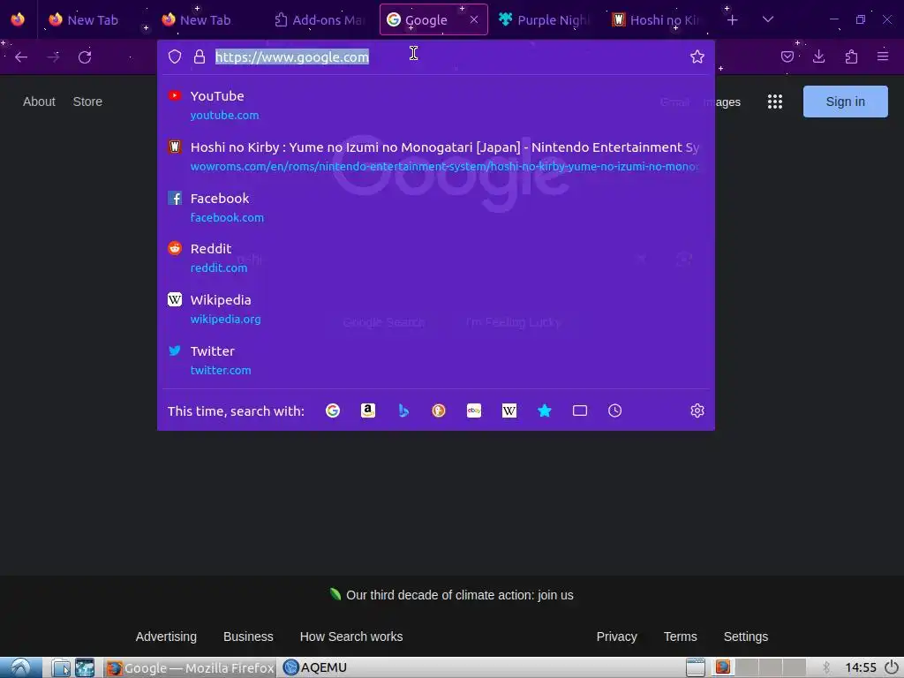The width and height of the screenshot is (904, 678).
Task: Switch to AQEMU taskbar window
Action: (315, 667)
